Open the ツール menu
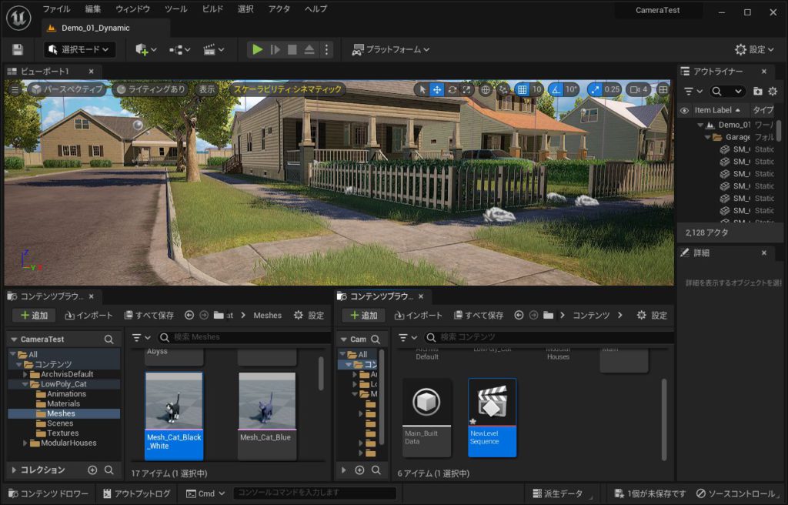788x505 pixels. [x=176, y=9]
